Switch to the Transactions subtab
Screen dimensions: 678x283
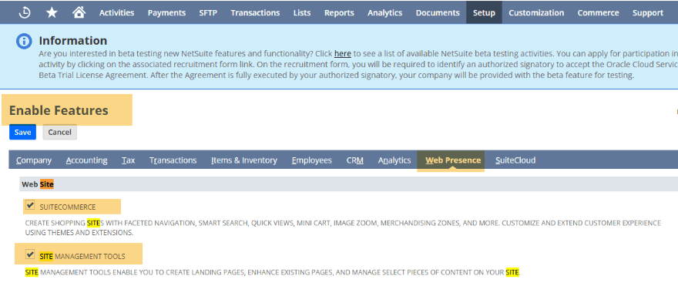click(173, 160)
